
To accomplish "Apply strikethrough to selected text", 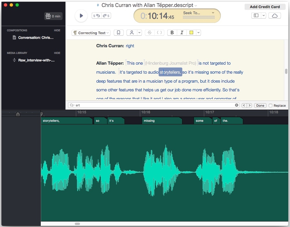I will (x=150, y=33).
